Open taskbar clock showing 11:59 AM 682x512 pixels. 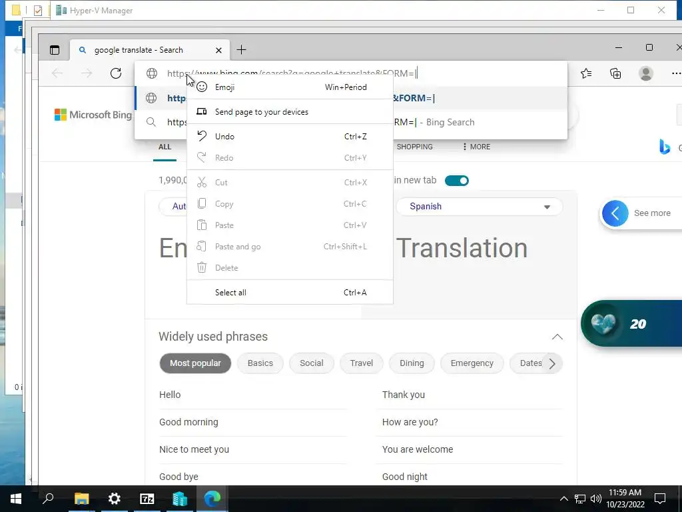pos(625,499)
